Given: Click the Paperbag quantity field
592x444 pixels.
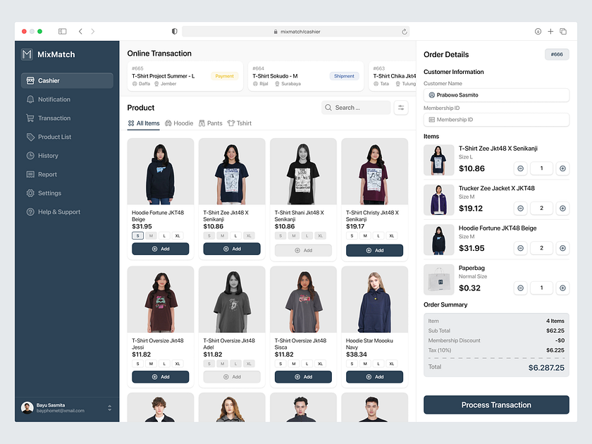Looking at the screenshot, I should click(541, 288).
